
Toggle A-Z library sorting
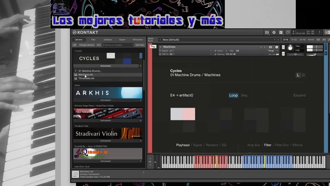pos(98,45)
